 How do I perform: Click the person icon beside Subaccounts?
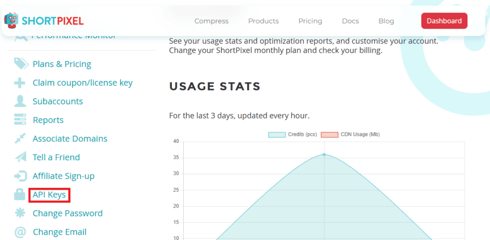coord(20,101)
